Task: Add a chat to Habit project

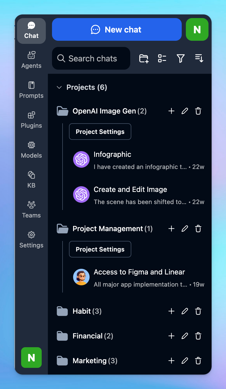Action: (x=171, y=311)
